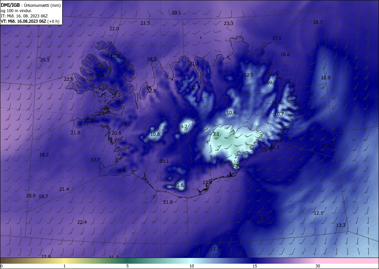Click the 21.4 value label
The width and height of the screenshot is (379, 269).
(x=64, y=189)
